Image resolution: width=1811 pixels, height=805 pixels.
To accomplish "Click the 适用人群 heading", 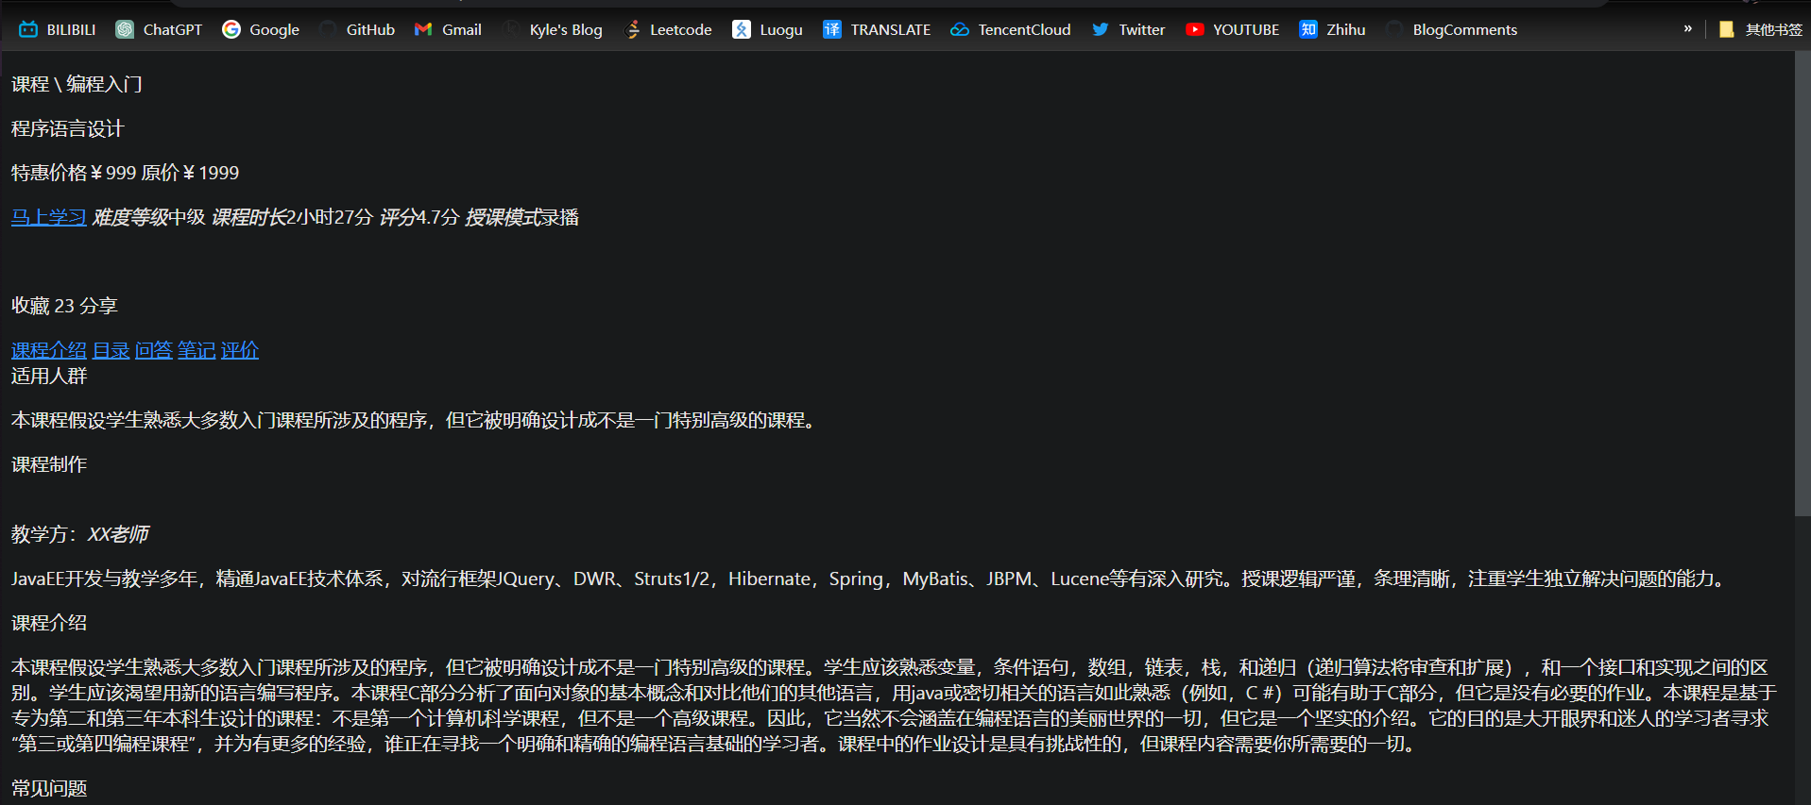I will coord(49,376).
